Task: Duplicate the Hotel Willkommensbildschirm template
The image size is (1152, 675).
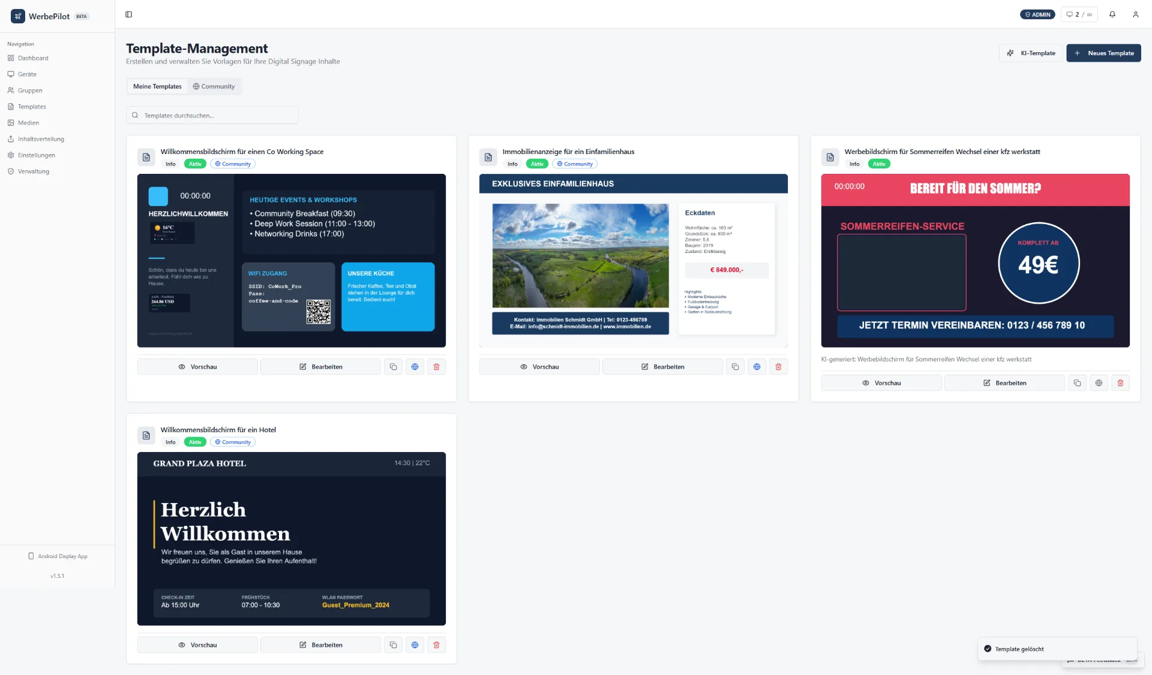Action: (x=393, y=645)
